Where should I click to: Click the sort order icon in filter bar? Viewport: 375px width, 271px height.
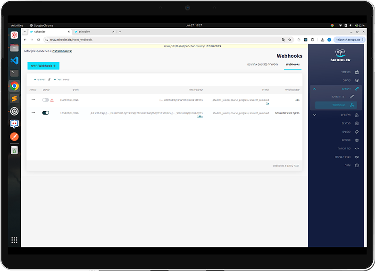pyautogui.click(x=49, y=79)
